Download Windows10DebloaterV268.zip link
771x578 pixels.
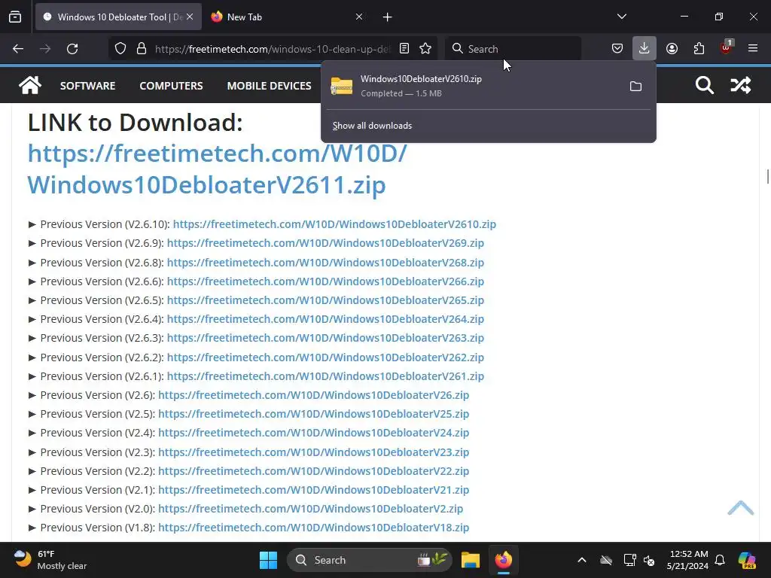[325, 263]
